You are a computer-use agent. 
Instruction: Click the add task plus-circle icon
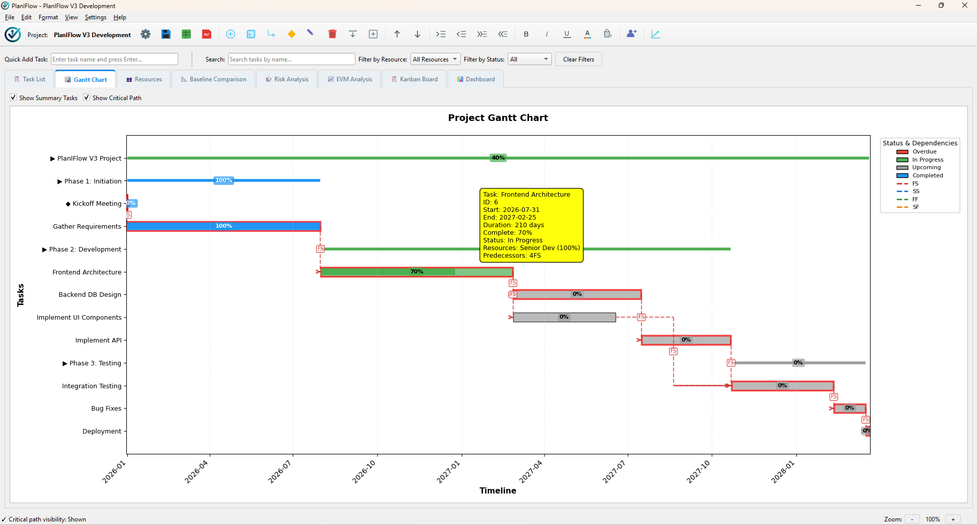(x=231, y=34)
